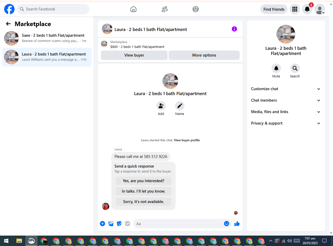Send a thumbs-up like

tap(237, 224)
